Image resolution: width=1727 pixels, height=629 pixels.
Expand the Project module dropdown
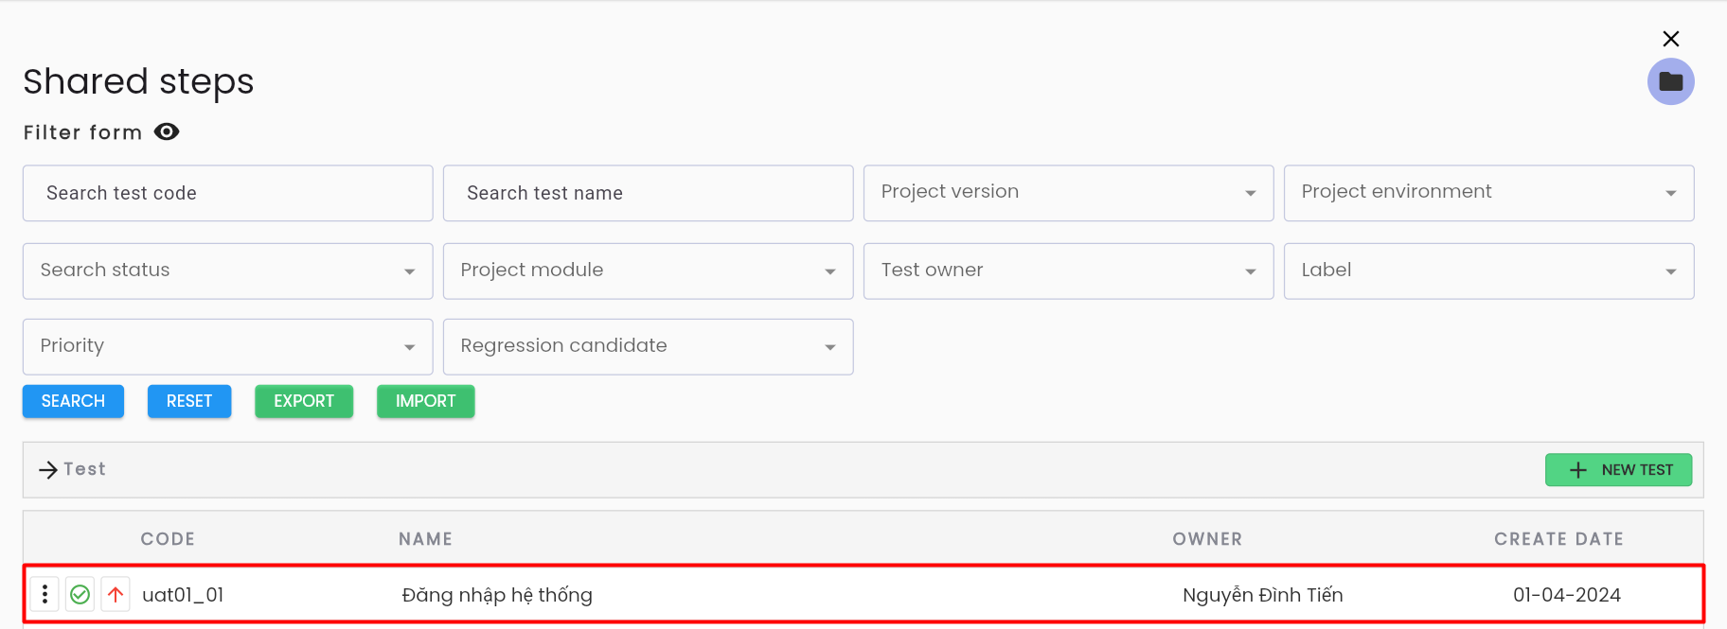[648, 271]
